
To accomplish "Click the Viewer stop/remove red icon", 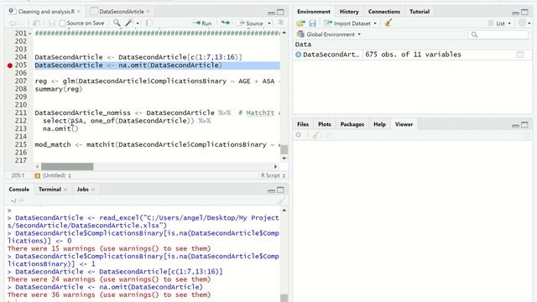I will point(299,135).
